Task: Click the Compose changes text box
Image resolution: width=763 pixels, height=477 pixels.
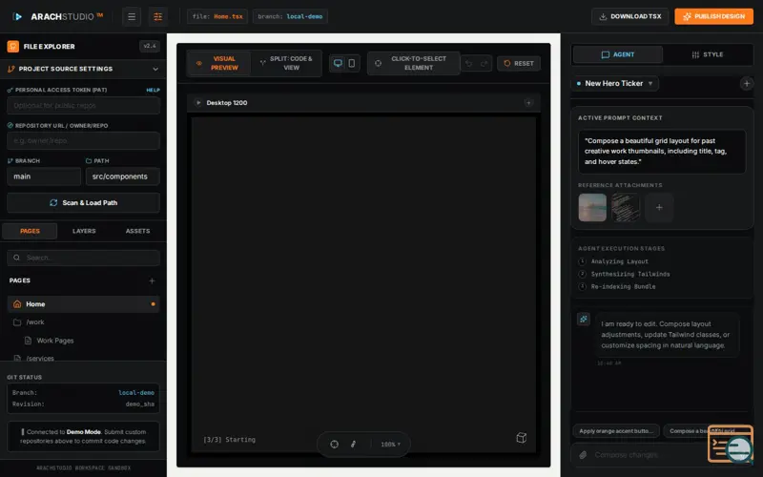Action: (648, 455)
